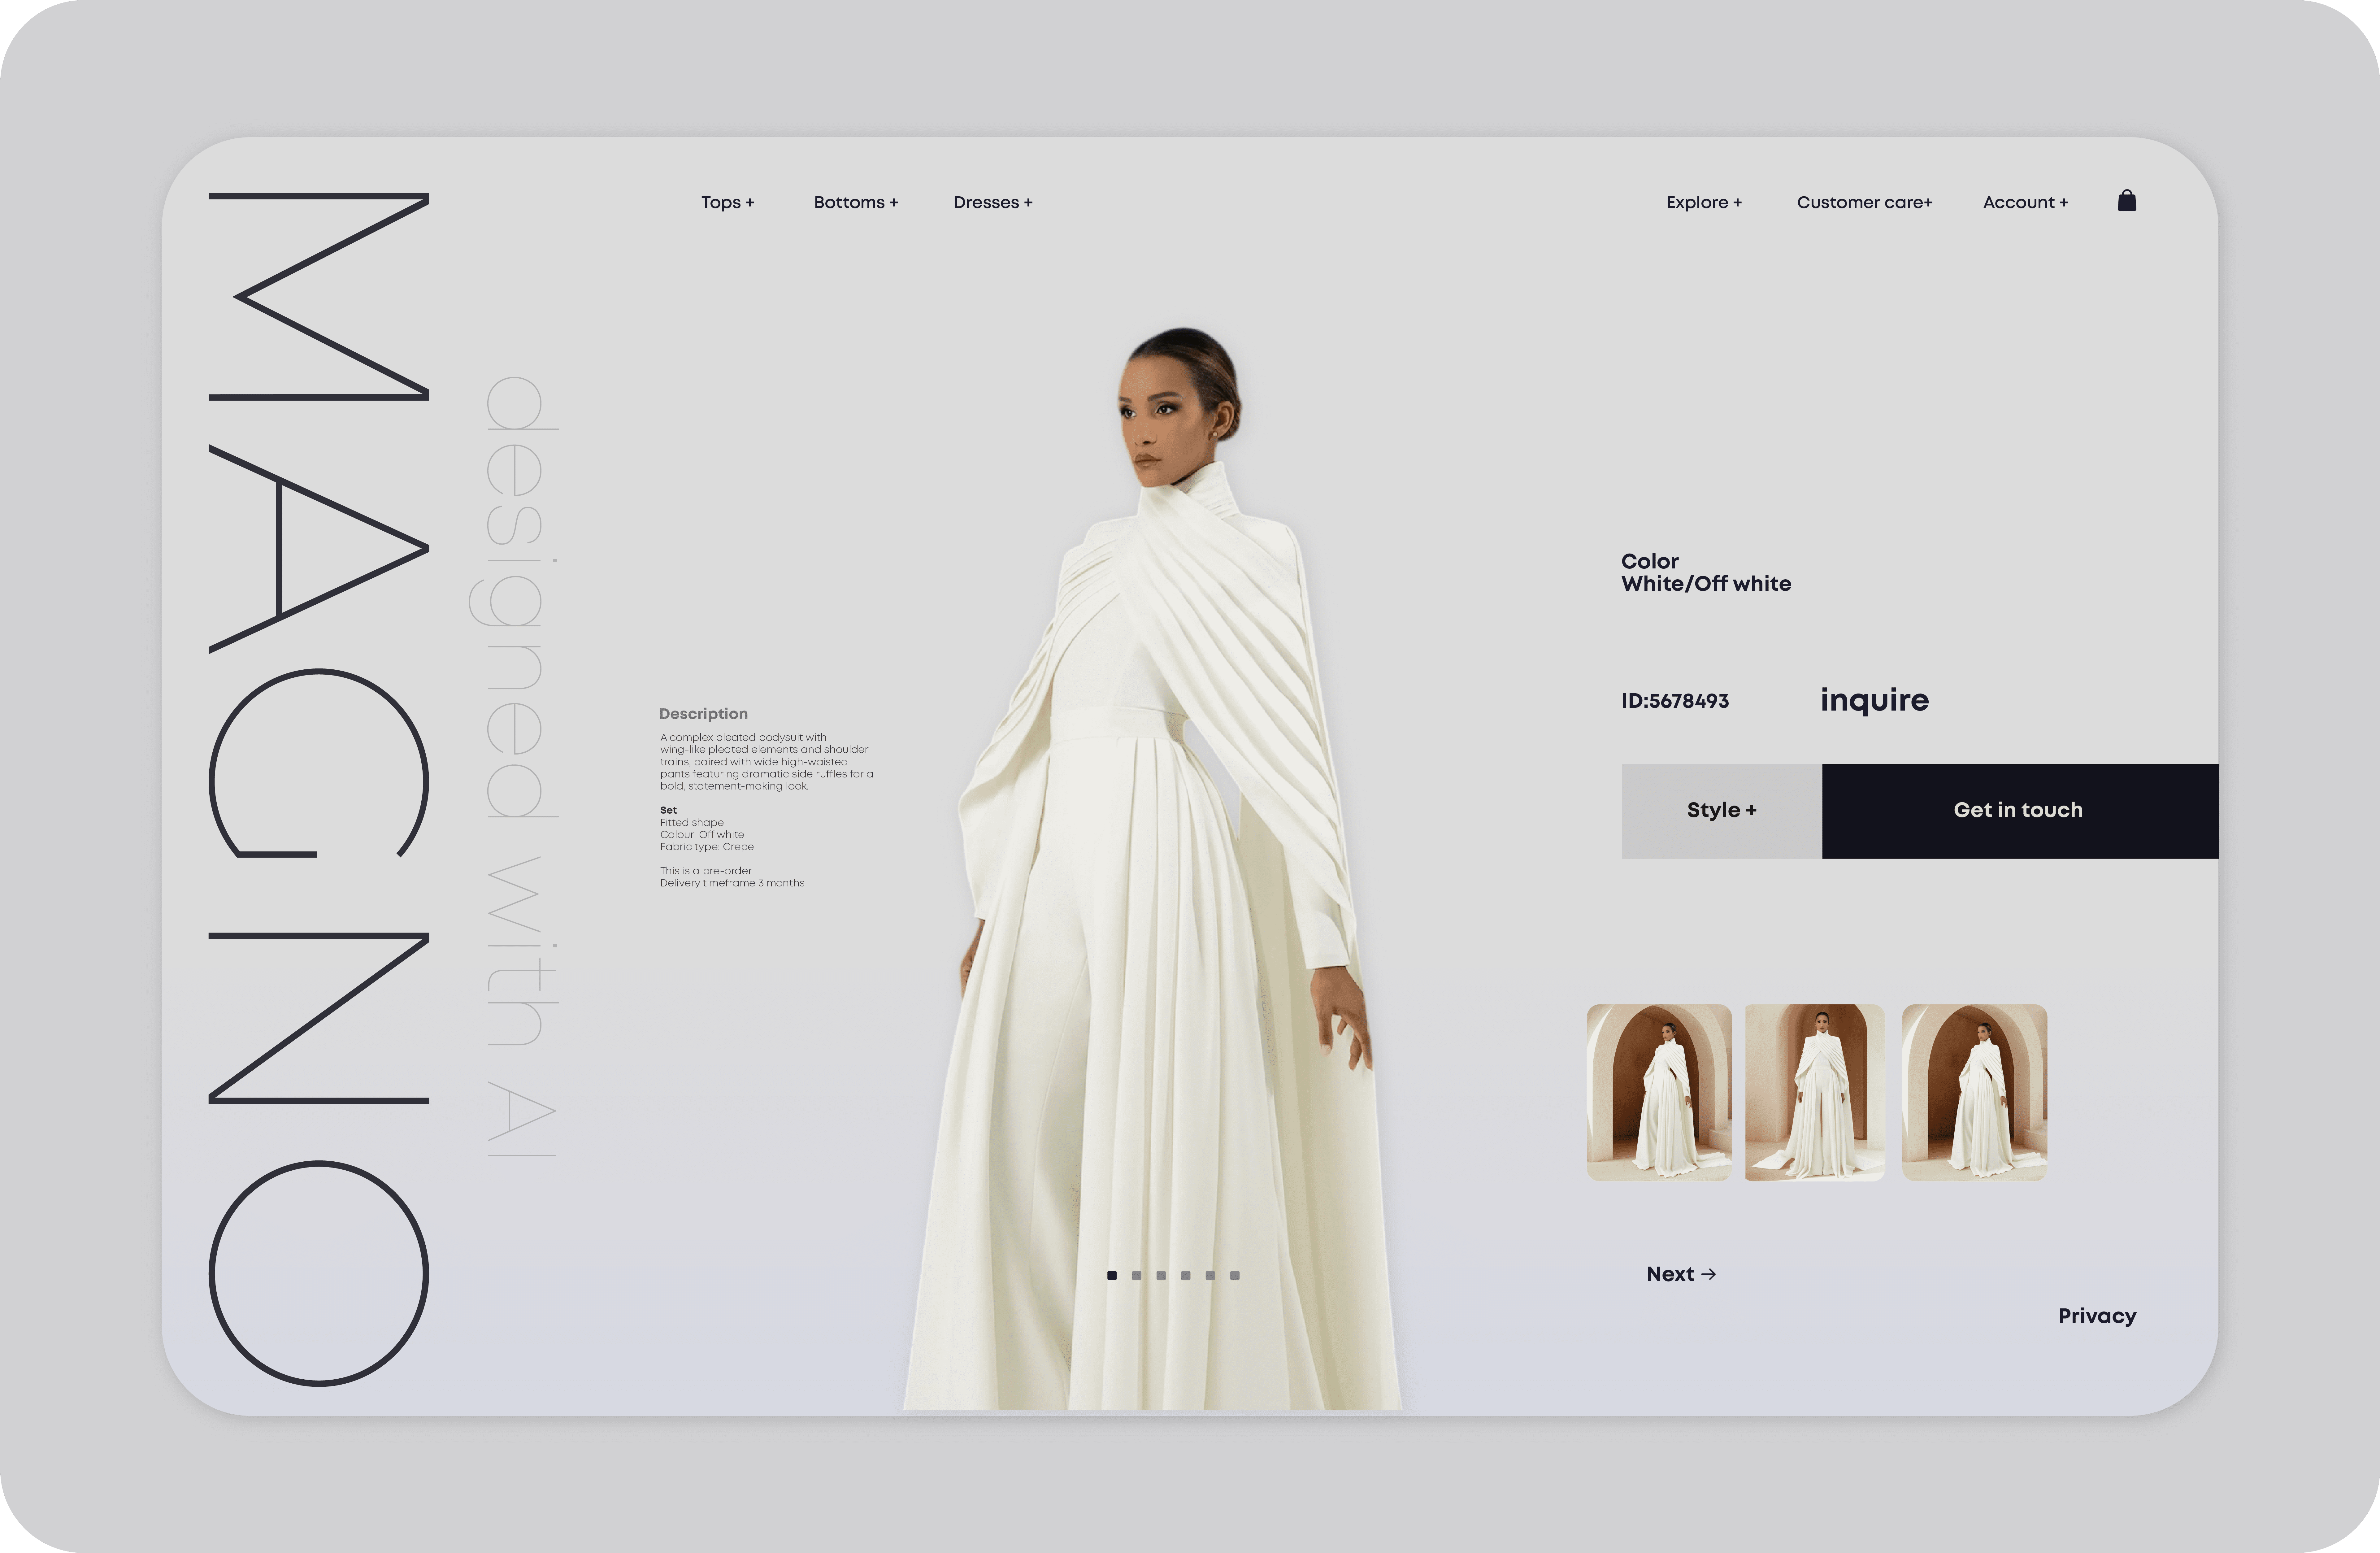
Task: View the middle outfit thumbnail
Action: tap(1814, 1092)
